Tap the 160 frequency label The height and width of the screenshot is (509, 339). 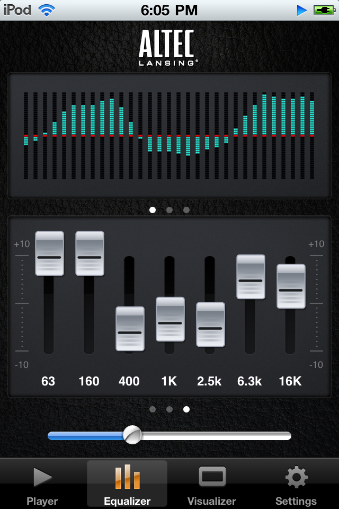point(89,381)
